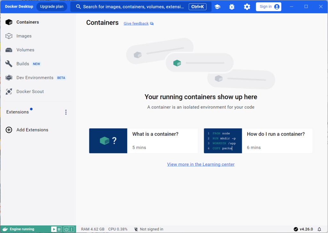The image size is (328, 233).
Task: Click the Extensions label in sidebar
Action: click(x=18, y=112)
